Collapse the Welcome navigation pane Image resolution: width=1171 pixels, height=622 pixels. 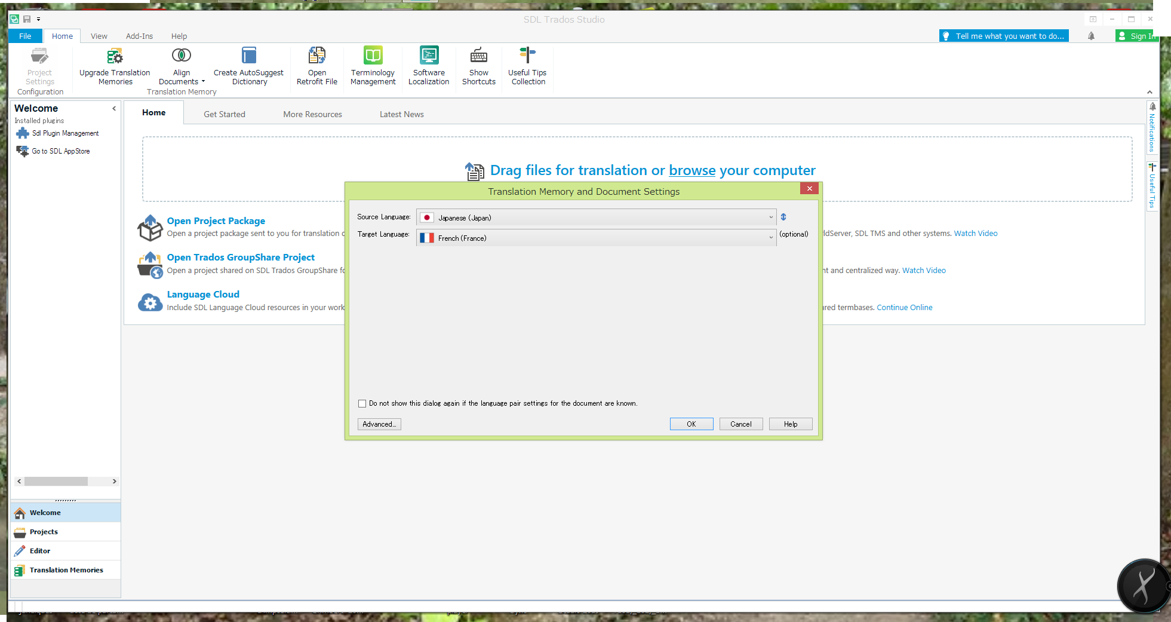[x=114, y=109]
